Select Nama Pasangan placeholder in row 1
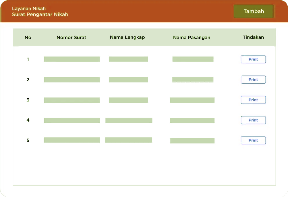This screenshot has width=288, height=197. coord(193,59)
